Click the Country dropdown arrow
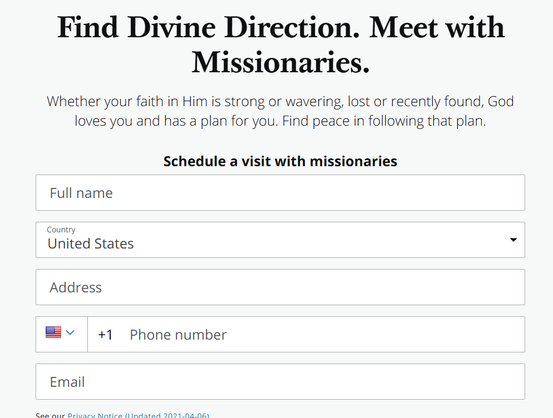This screenshot has height=418, width=553. [x=513, y=240]
